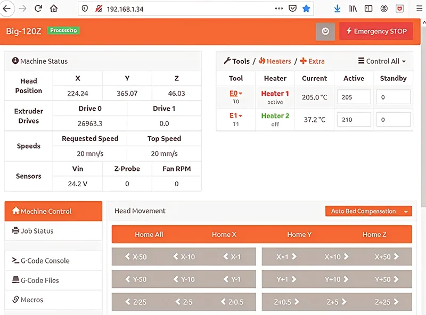The height and width of the screenshot is (315, 426).
Task: Click the Machine Status info icon
Action: point(14,61)
